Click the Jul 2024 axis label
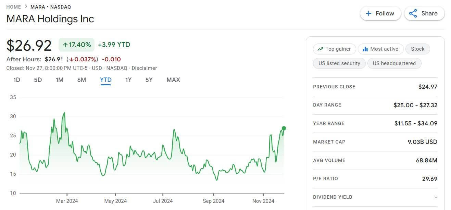This screenshot has height=210, width=451. coord(163,201)
